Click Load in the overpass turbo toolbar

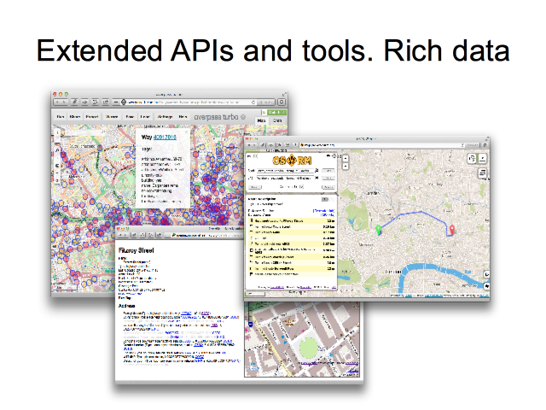click(145, 117)
